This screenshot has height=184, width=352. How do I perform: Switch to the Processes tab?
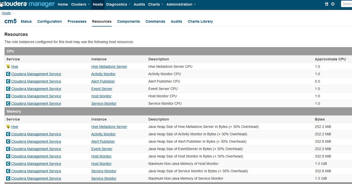(77, 21)
